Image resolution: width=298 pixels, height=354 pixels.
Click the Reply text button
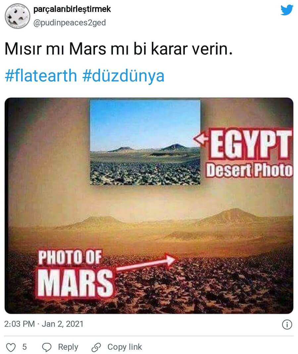pos(68,347)
